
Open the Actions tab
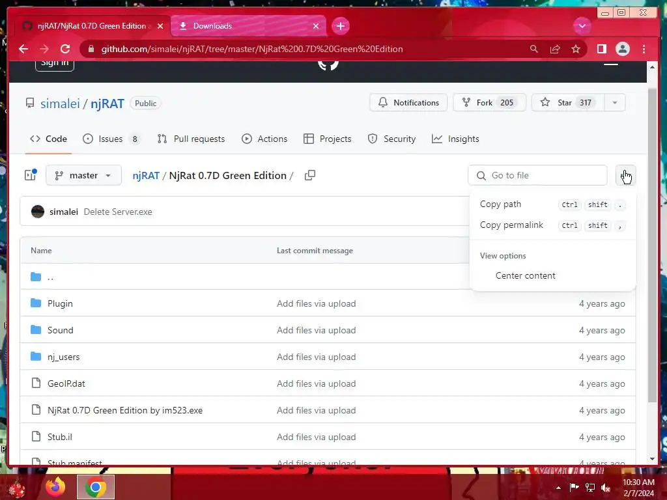(x=264, y=139)
